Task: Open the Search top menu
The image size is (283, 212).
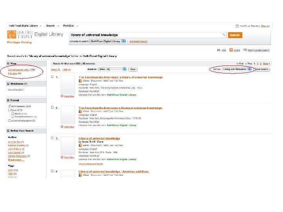Action: (x=53, y=26)
